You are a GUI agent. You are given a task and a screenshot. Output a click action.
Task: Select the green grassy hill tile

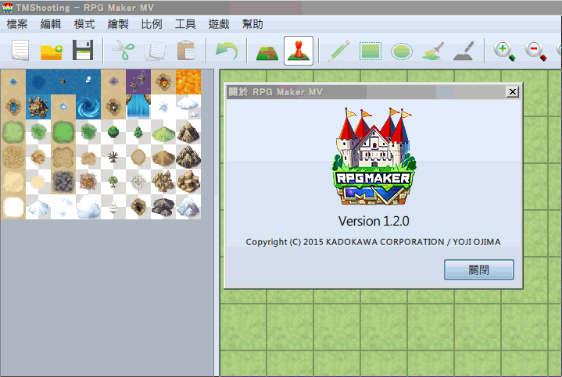(163, 132)
